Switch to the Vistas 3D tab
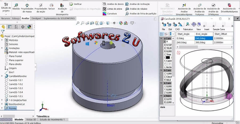 pyautogui.click(x=31, y=119)
